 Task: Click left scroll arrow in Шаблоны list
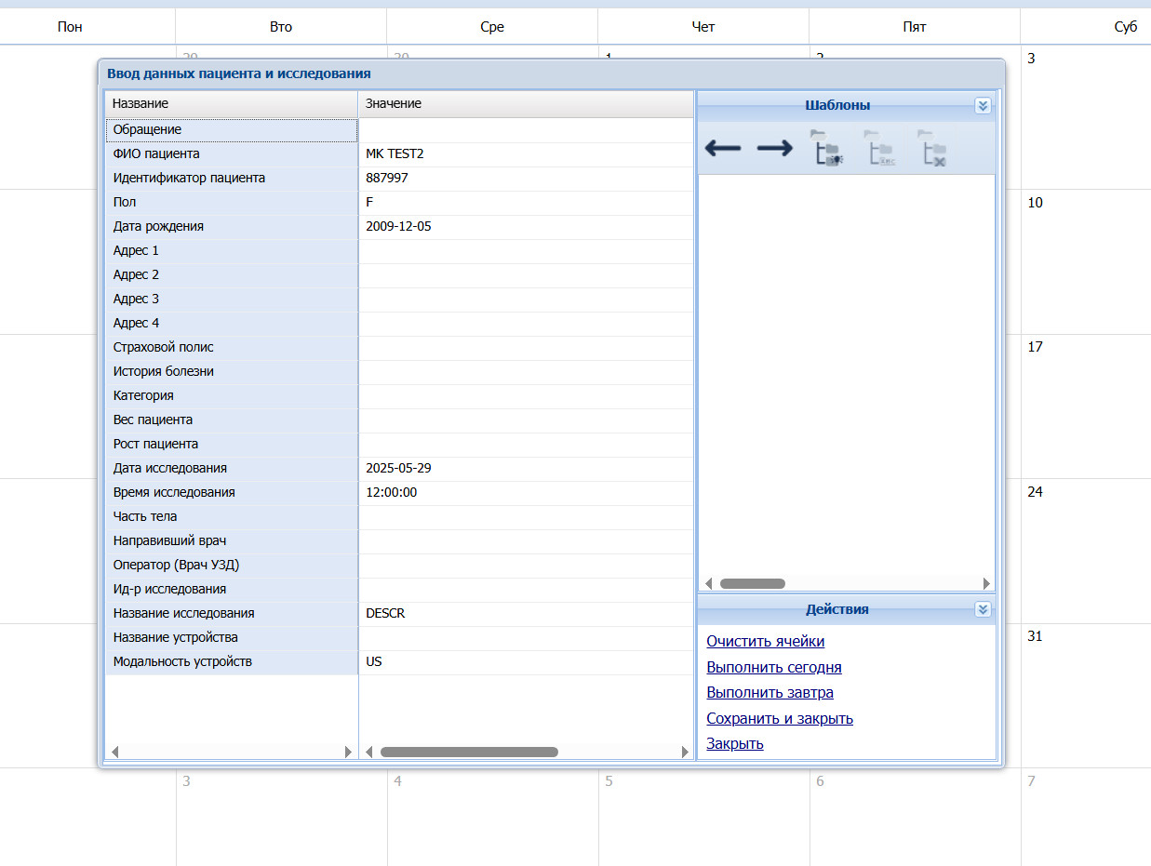tap(708, 584)
